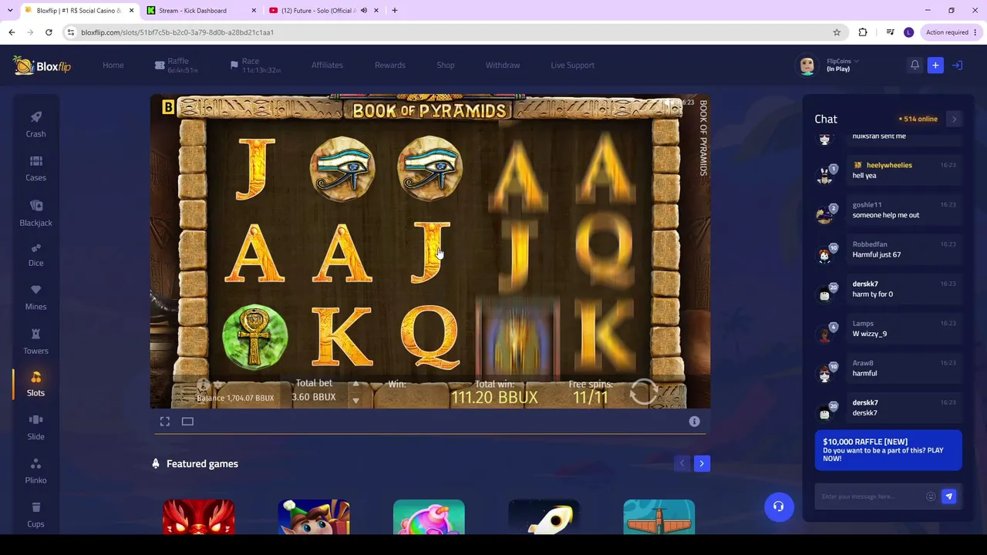This screenshot has height=555, width=987.
Task: Open the Plinko game from sidebar
Action: click(35, 471)
